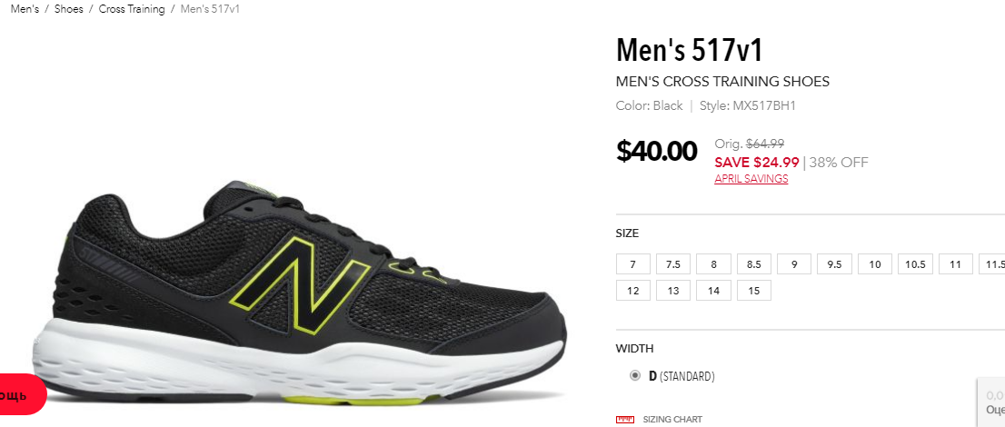
Task: Go to Men's breadcrumb link
Action: click(x=25, y=9)
